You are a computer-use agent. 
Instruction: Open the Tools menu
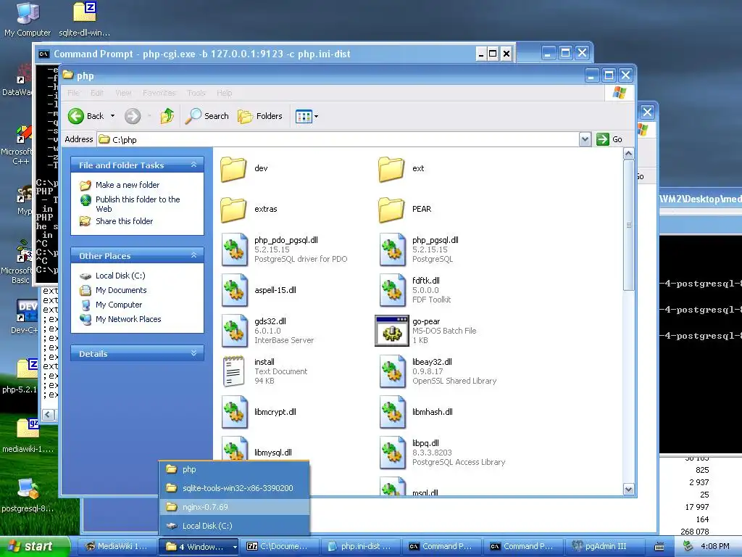coord(196,93)
